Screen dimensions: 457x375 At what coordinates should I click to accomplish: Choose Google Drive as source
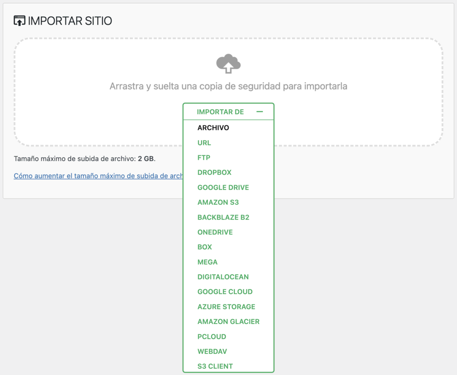pos(223,187)
